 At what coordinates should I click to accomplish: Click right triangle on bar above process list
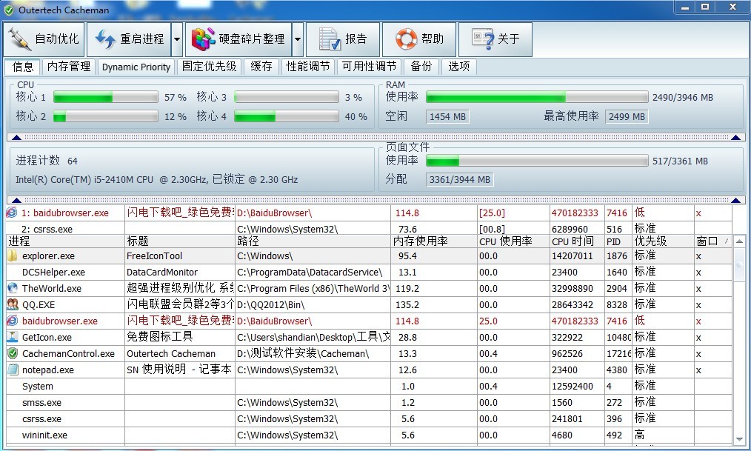(736, 200)
